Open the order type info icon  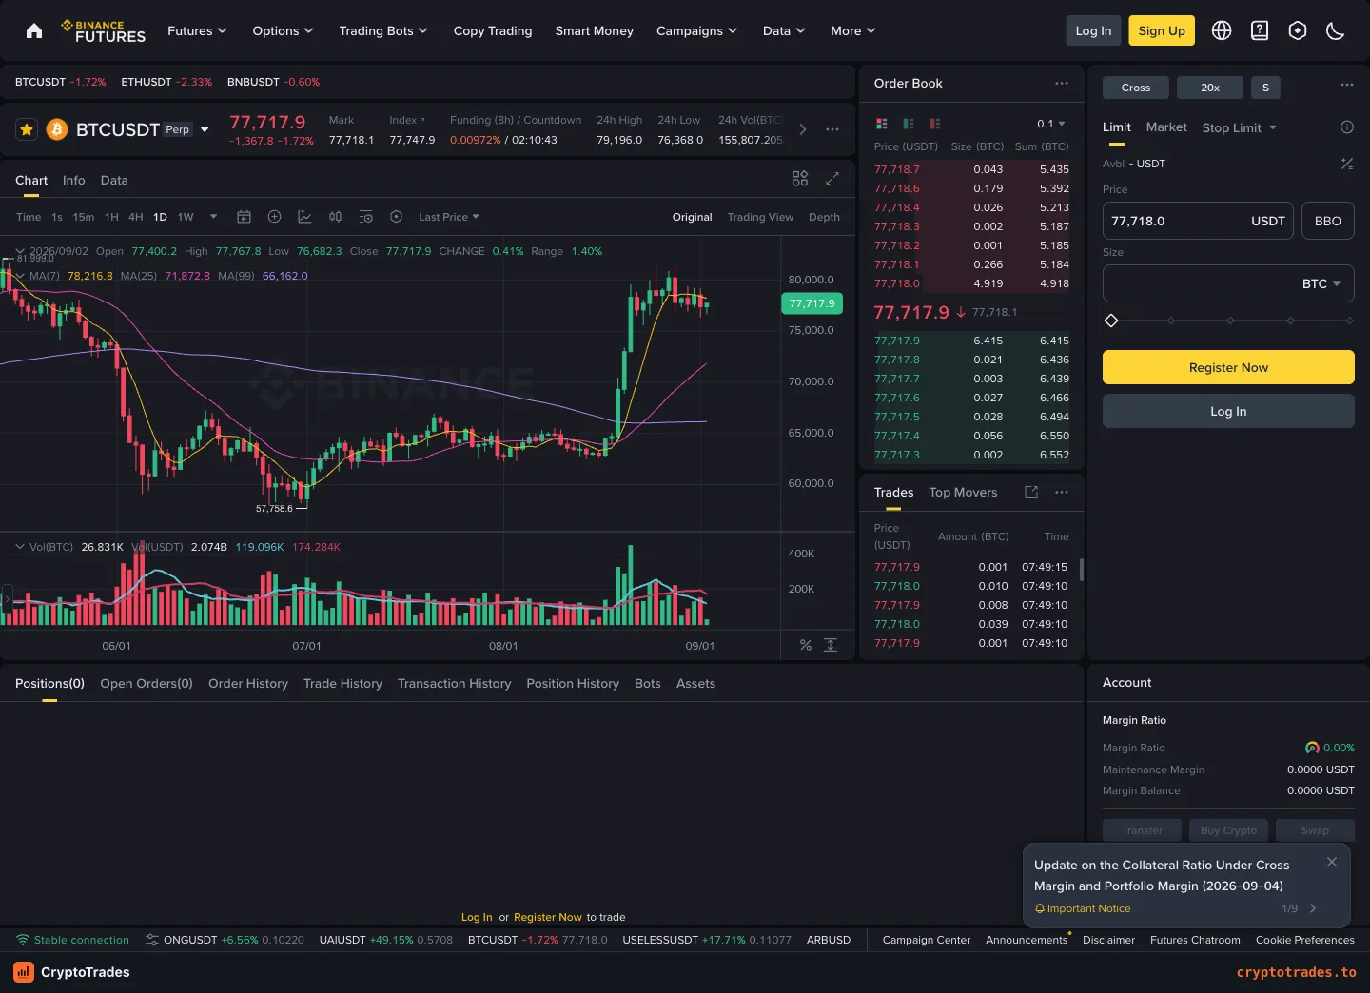tap(1347, 127)
